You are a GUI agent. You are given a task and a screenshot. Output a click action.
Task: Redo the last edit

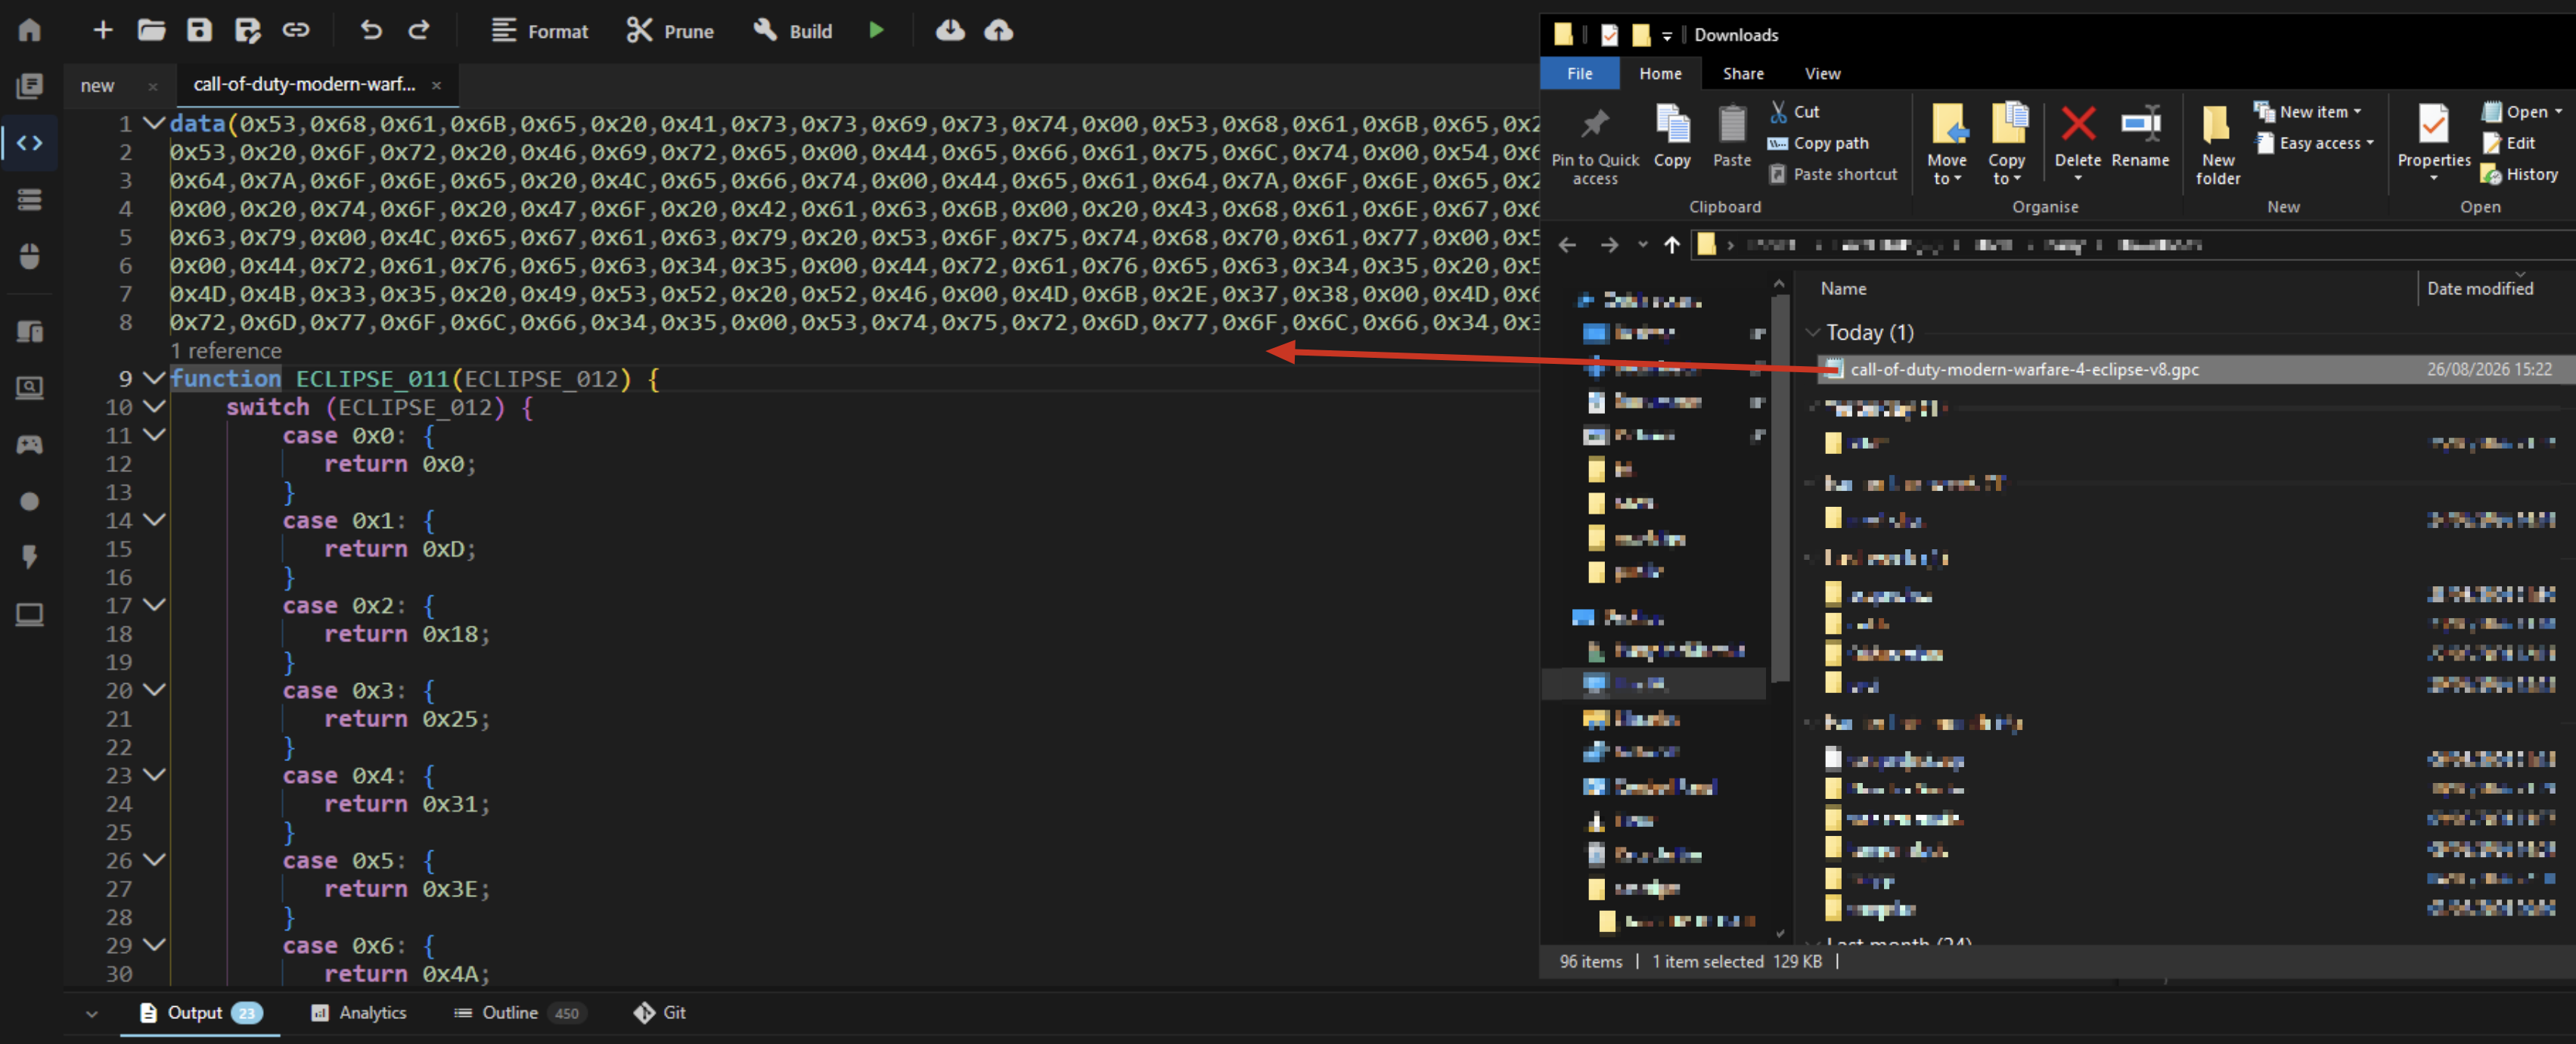(x=419, y=30)
